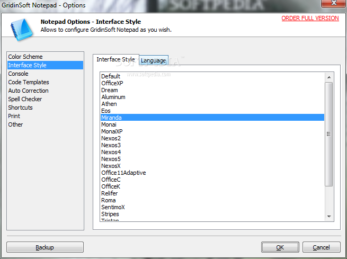Choose the Athen style
Image resolution: width=347 pixels, height=259 pixels.
tap(212, 104)
